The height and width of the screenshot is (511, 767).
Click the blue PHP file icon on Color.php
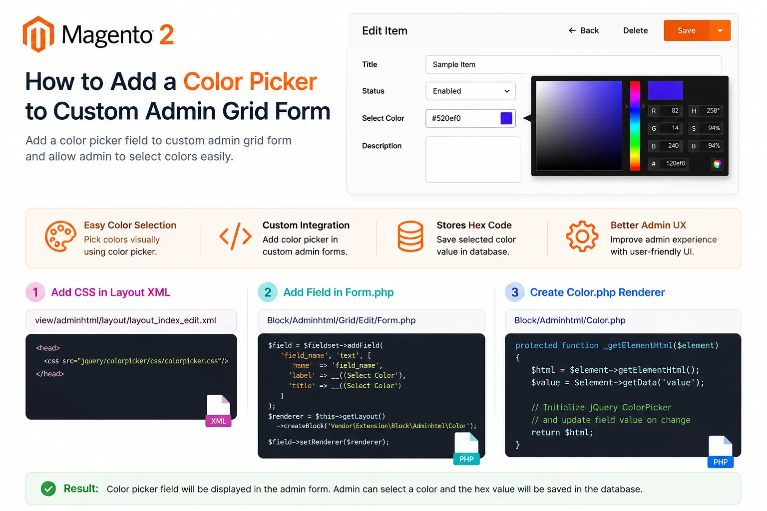coord(721,452)
